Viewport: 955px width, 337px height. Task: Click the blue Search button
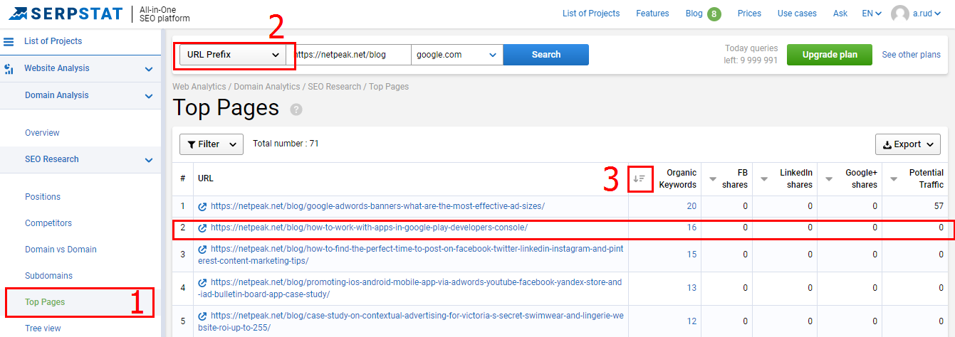click(546, 55)
